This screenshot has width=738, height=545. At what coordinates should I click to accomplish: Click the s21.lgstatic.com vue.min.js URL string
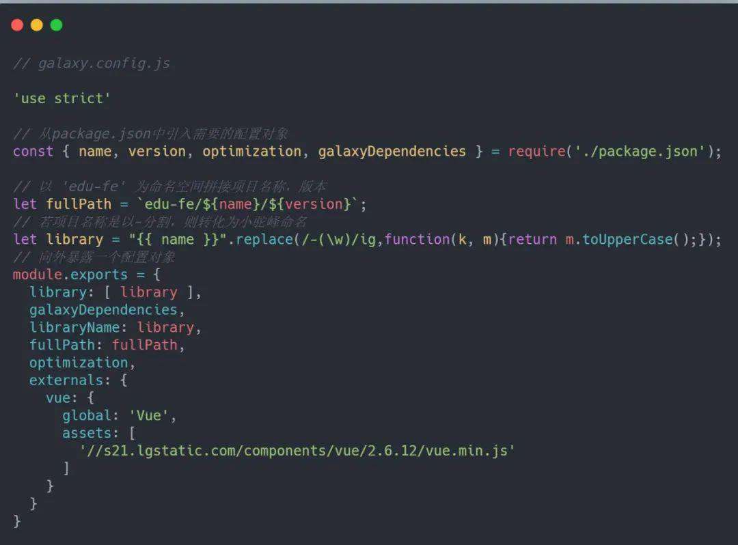pyautogui.click(x=297, y=451)
